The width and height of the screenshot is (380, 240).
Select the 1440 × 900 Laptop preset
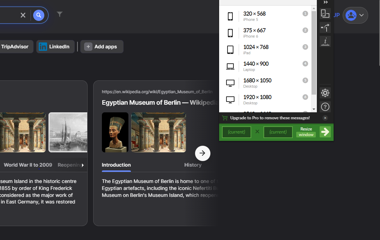pos(265,66)
